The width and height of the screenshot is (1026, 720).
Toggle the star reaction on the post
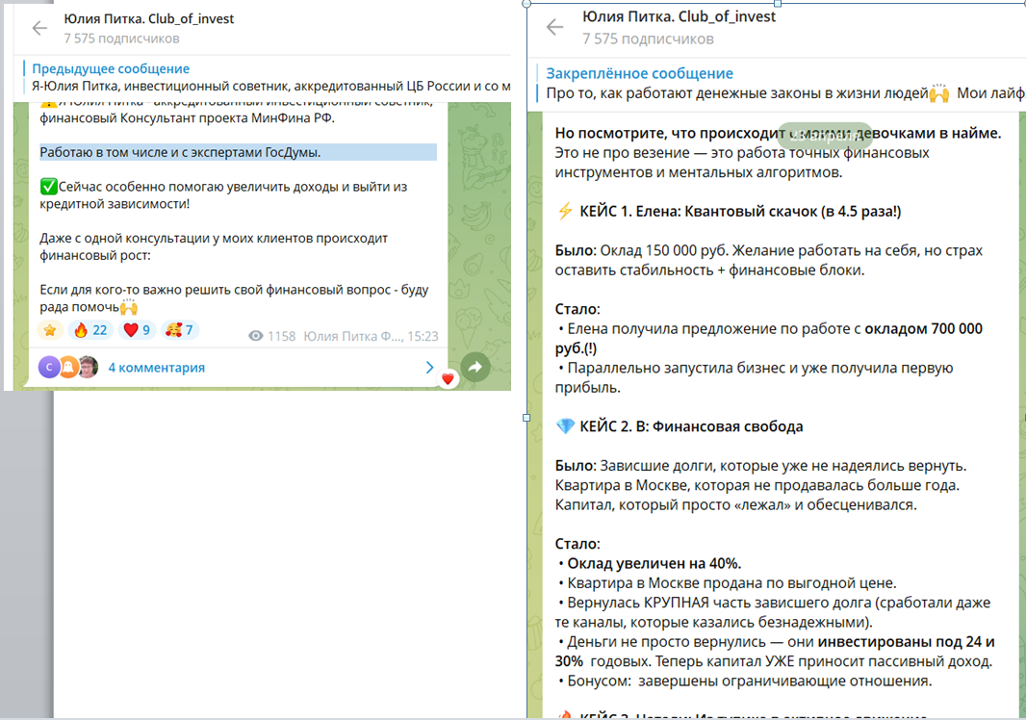[50, 330]
